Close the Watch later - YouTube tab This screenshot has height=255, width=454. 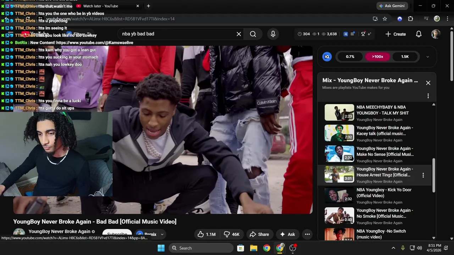(138, 6)
